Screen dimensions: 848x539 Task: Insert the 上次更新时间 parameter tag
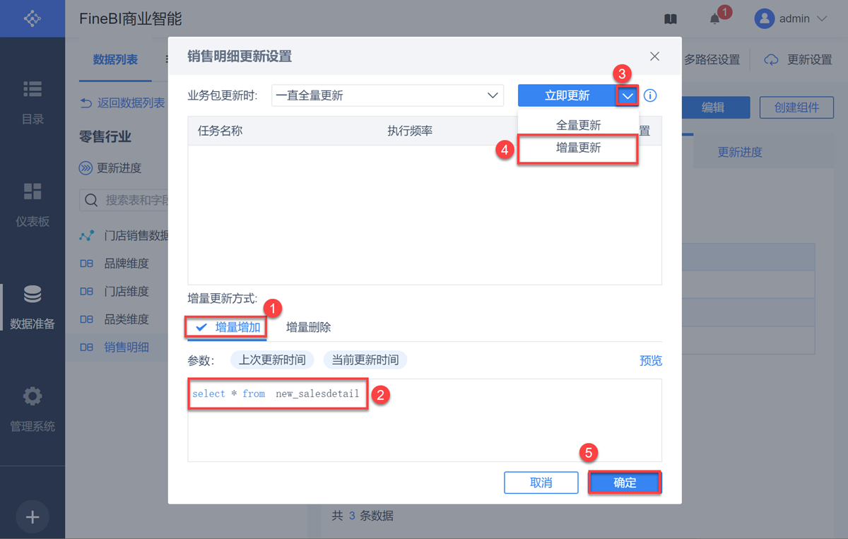coord(272,360)
